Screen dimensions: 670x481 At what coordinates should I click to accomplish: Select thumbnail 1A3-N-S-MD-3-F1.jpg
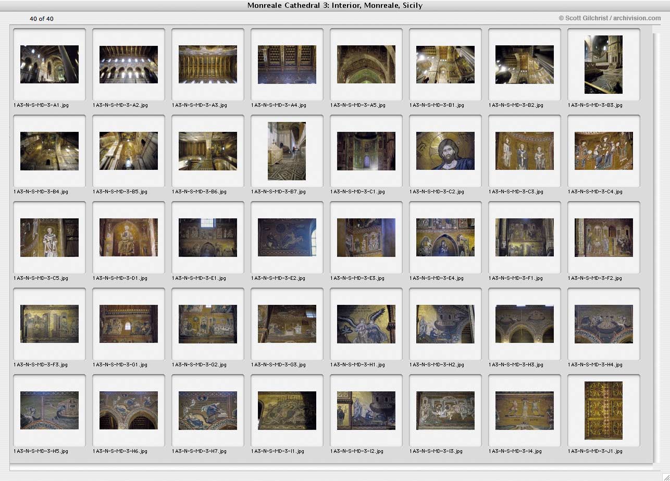(x=525, y=237)
